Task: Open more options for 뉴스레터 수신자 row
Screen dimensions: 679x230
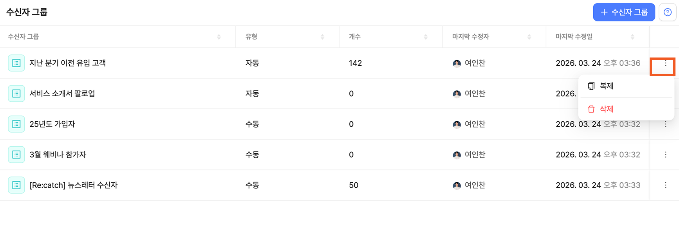Action: click(x=665, y=185)
